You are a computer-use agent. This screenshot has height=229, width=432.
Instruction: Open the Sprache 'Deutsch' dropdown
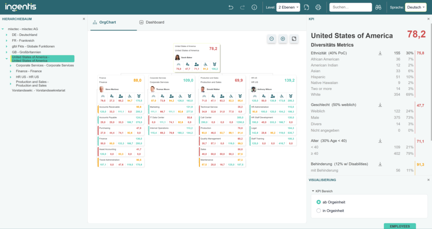coord(416,8)
